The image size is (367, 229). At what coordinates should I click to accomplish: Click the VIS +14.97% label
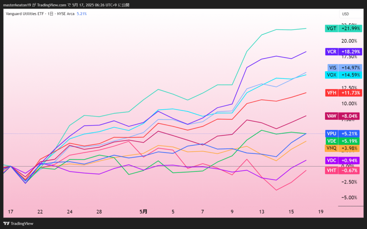pos(344,68)
